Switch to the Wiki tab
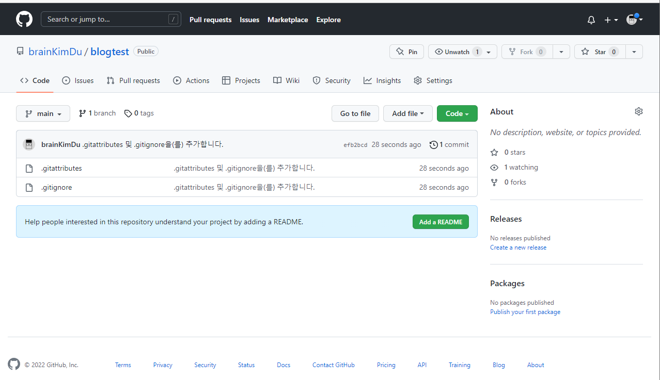Image resolution: width=660 pixels, height=380 pixels. pos(286,80)
